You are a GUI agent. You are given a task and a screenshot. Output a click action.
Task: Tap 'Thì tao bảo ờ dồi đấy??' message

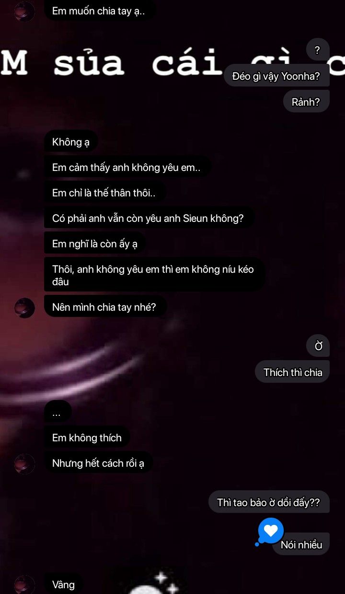click(269, 502)
